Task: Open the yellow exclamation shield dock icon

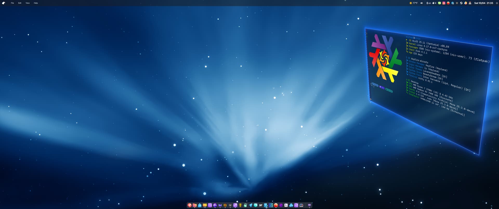Action: click(240, 205)
